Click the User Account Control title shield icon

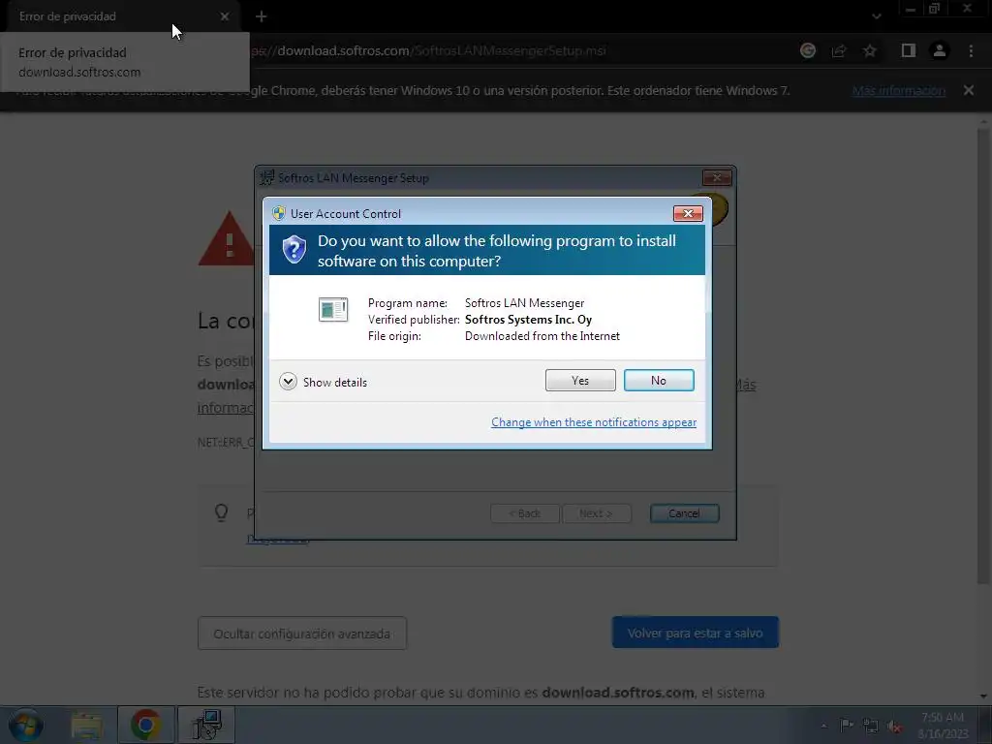pos(279,213)
